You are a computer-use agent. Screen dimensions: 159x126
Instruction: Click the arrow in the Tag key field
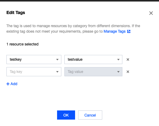pyautogui.click(x=57, y=72)
